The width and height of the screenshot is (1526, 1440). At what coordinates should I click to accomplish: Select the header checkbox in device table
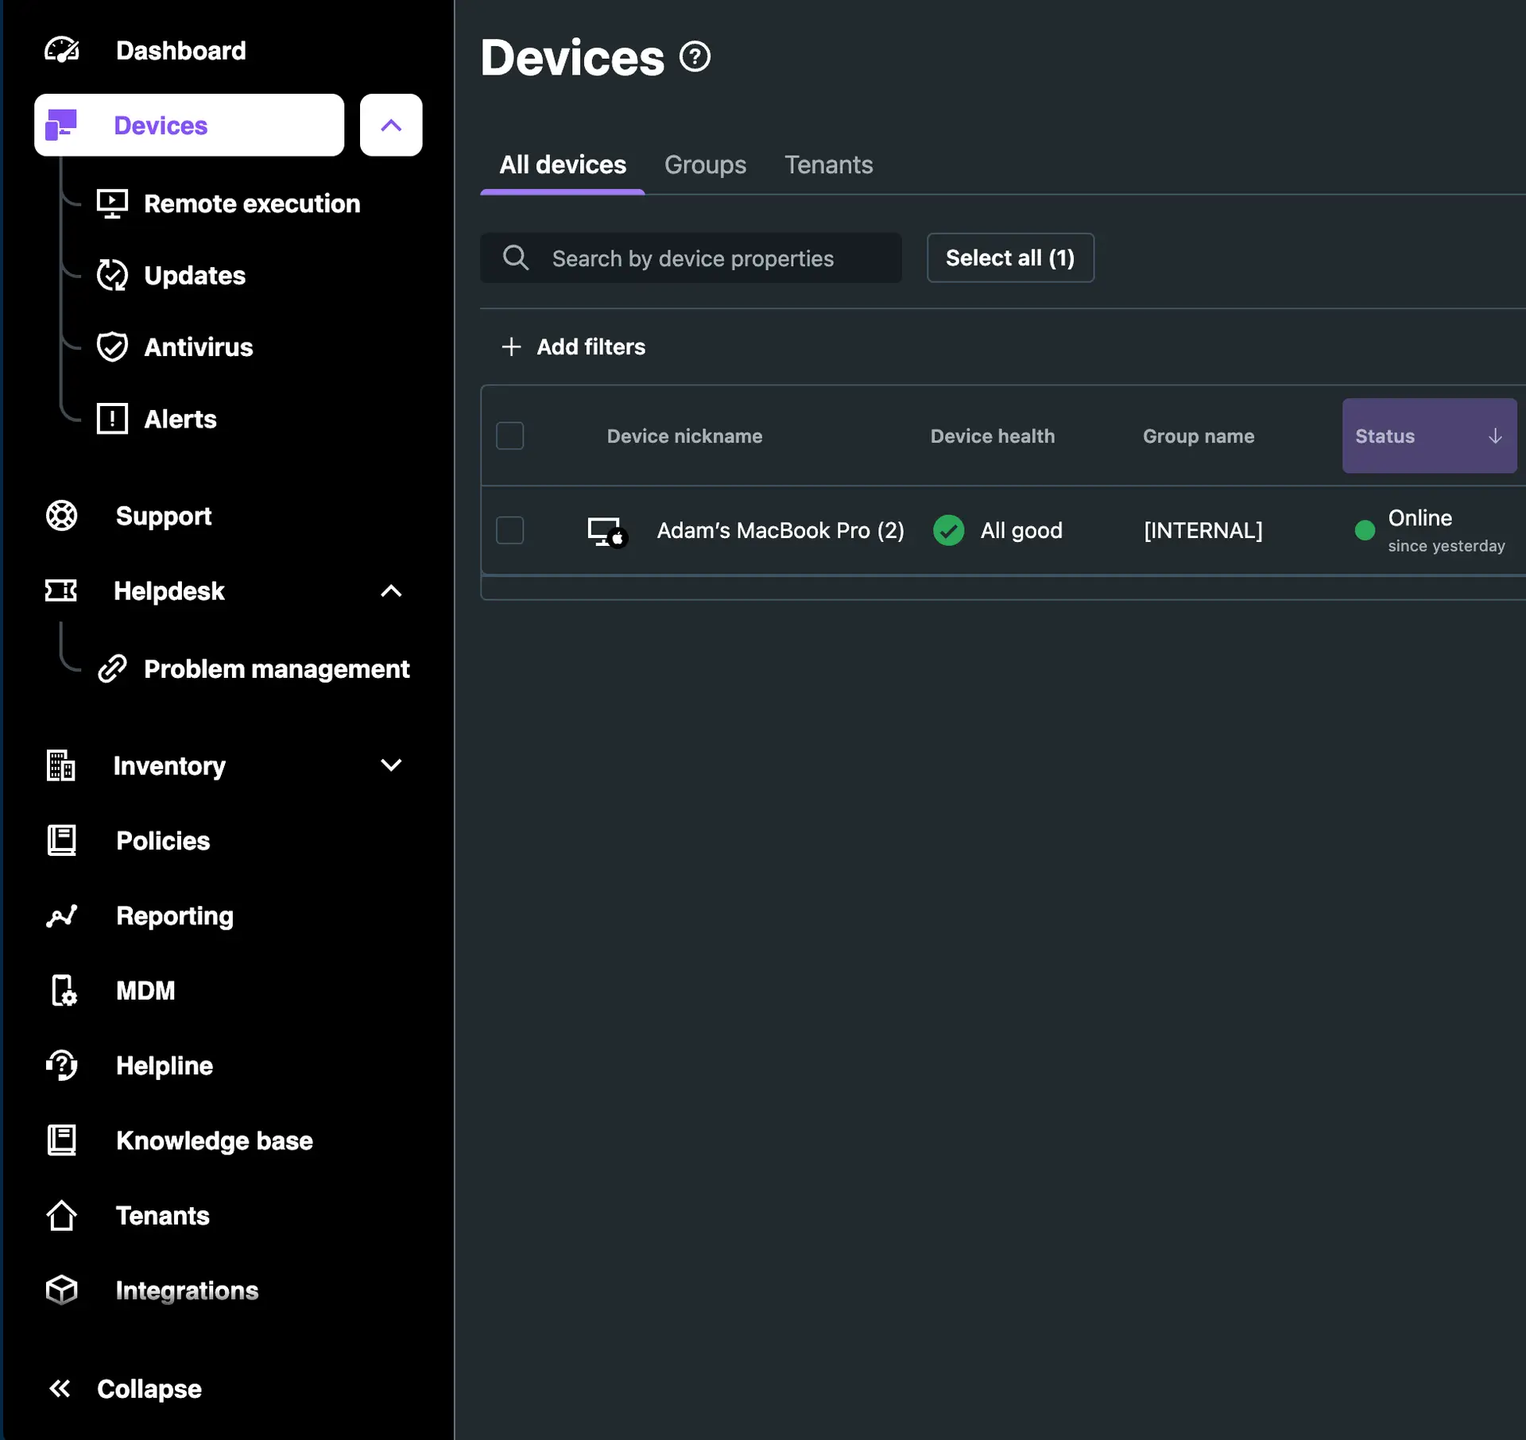pos(510,435)
